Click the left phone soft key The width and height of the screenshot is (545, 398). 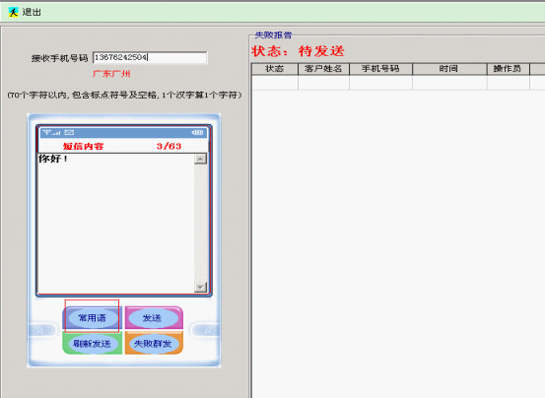pos(41,330)
